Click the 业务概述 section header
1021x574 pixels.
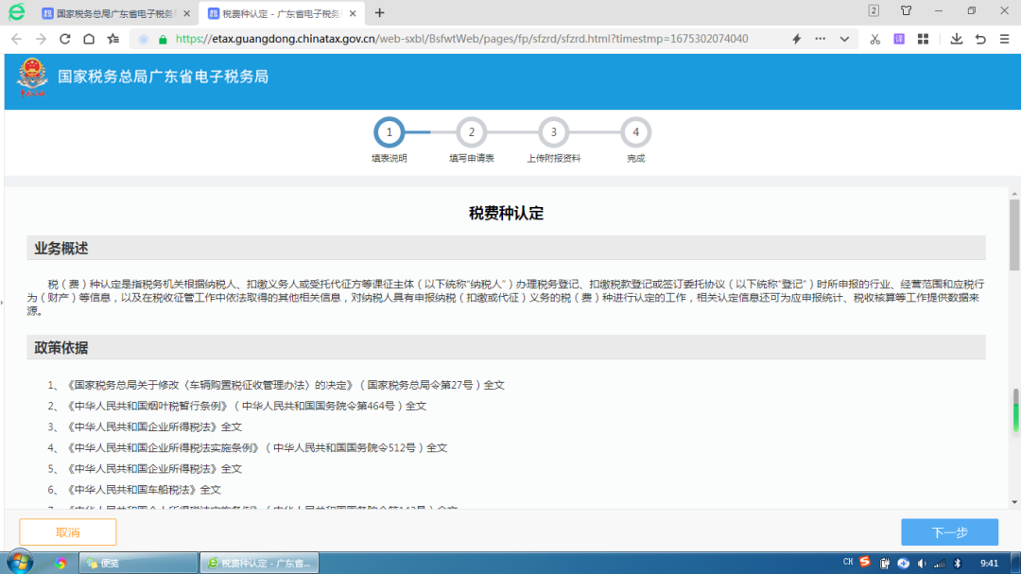tap(506, 249)
